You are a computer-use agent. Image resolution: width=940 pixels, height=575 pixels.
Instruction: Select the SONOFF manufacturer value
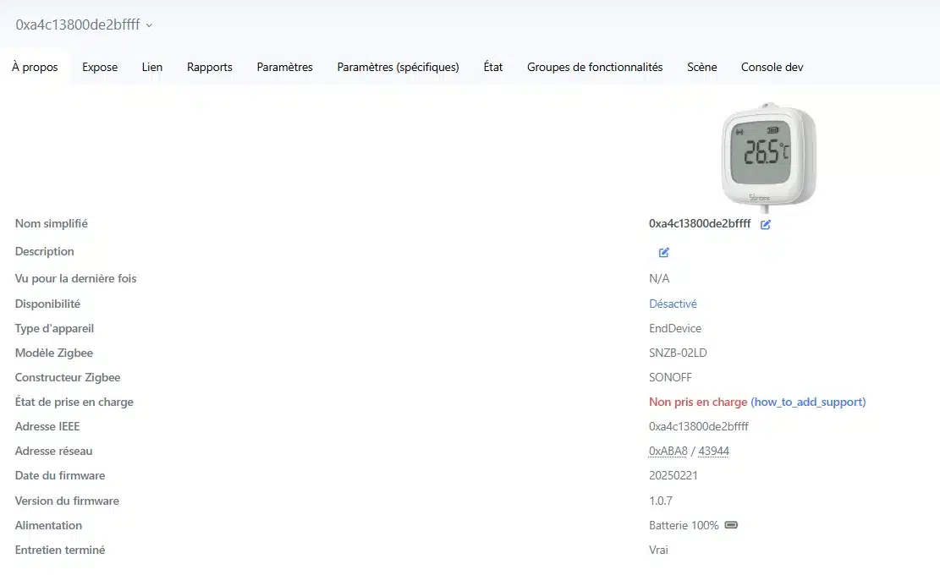[670, 377]
